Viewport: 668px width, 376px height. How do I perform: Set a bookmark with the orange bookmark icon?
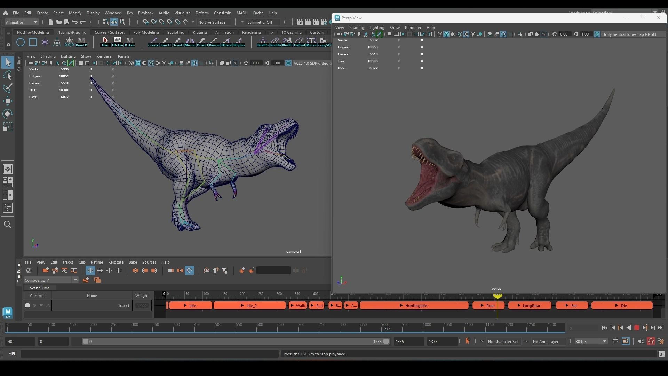[468, 341]
